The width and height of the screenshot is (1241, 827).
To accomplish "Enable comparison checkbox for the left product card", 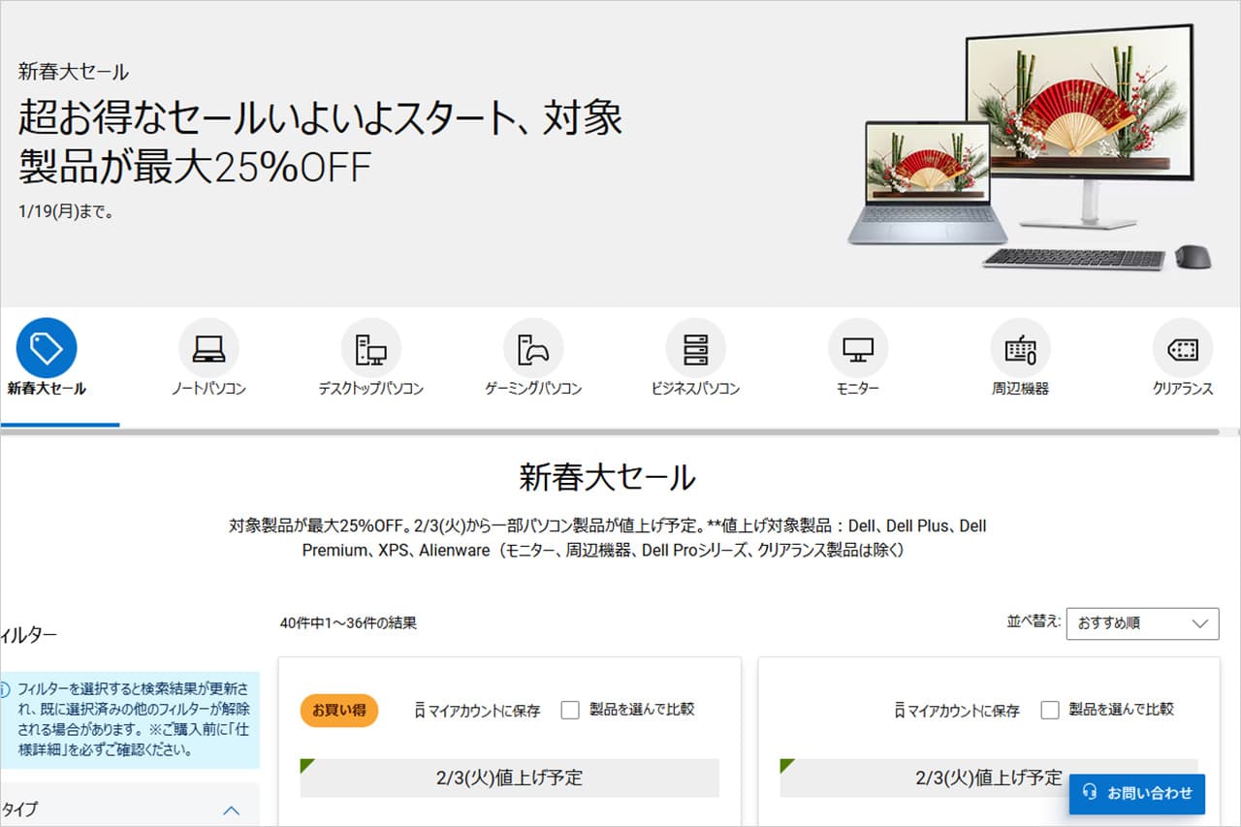I will (x=569, y=710).
